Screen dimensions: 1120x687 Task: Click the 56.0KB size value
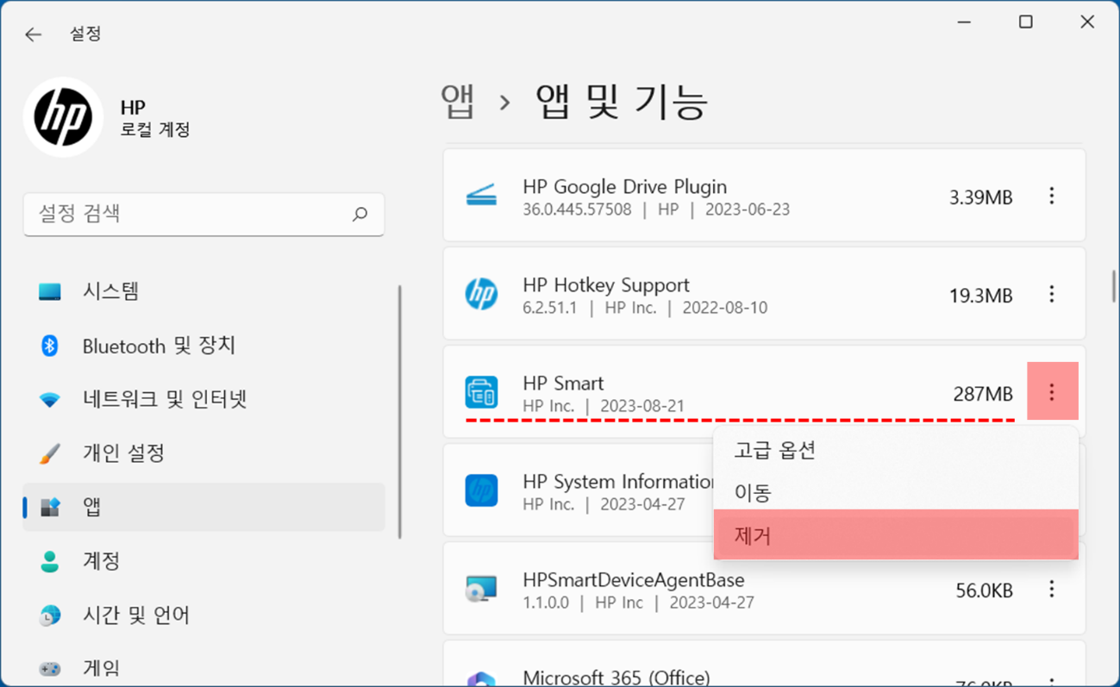click(x=984, y=591)
